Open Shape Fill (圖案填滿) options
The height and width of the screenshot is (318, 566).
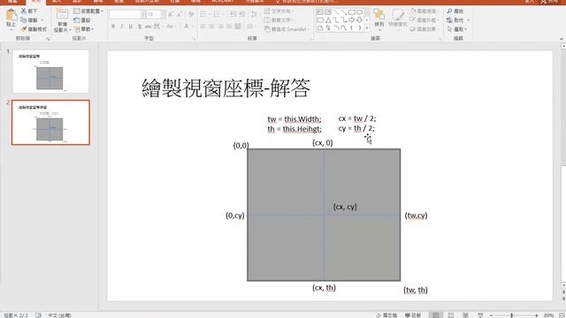[424, 11]
